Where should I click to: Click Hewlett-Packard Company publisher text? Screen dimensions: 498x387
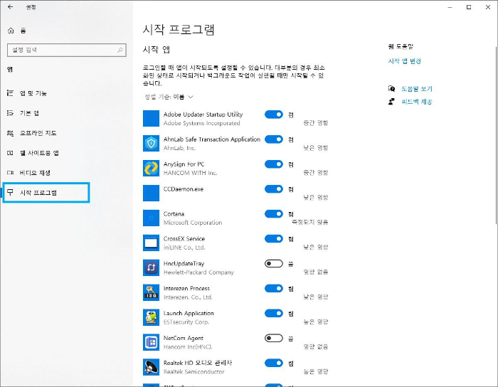click(198, 272)
